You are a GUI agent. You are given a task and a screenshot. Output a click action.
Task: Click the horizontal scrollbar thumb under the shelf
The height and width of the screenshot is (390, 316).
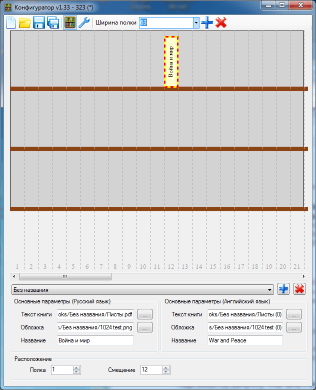click(x=65, y=276)
